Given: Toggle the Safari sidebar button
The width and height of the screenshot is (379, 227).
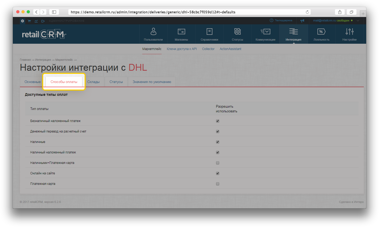Looking at the screenshot, I should (x=54, y=12).
